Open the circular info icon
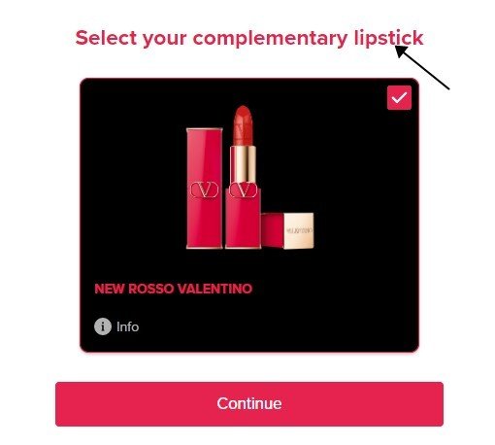The width and height of the screenshot is (495, 445). click(x=103, y=326)
